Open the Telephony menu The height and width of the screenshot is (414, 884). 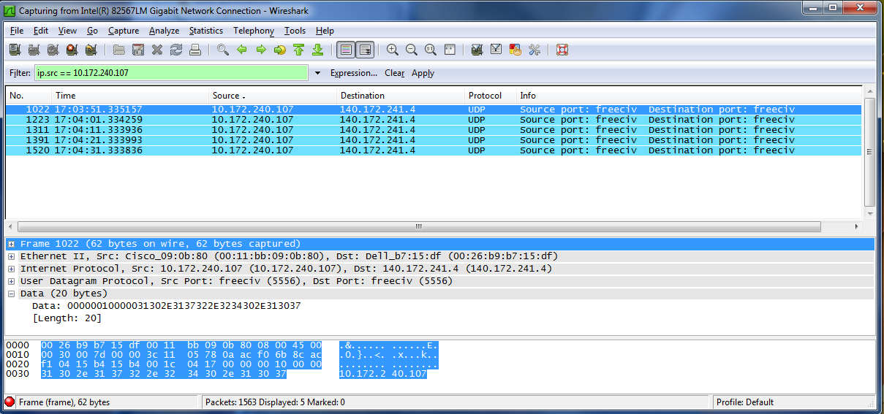click(x=254, y=31)
